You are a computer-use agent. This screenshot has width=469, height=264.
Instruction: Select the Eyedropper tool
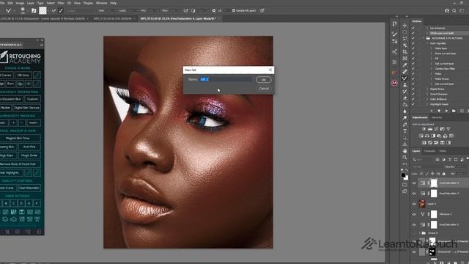point(405,65)
